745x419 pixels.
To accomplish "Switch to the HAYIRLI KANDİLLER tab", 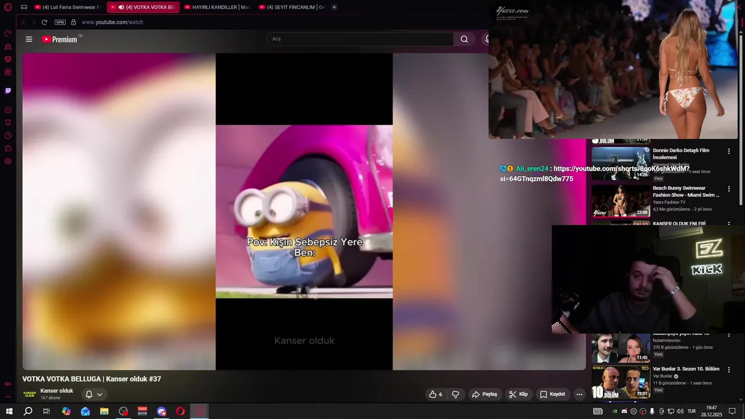I will click(x=218, y=8).
